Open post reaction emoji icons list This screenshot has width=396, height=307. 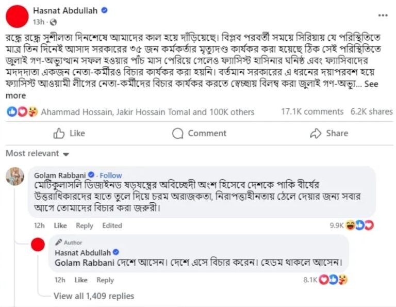23,111
